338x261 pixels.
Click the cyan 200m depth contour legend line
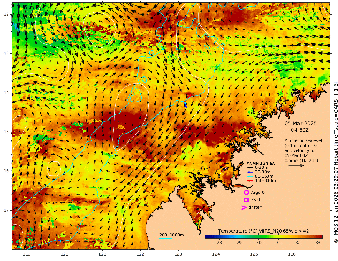point(166,238)
